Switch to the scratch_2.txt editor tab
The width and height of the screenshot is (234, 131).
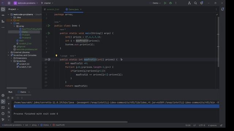pyautogui.click(x=52, y=9)
